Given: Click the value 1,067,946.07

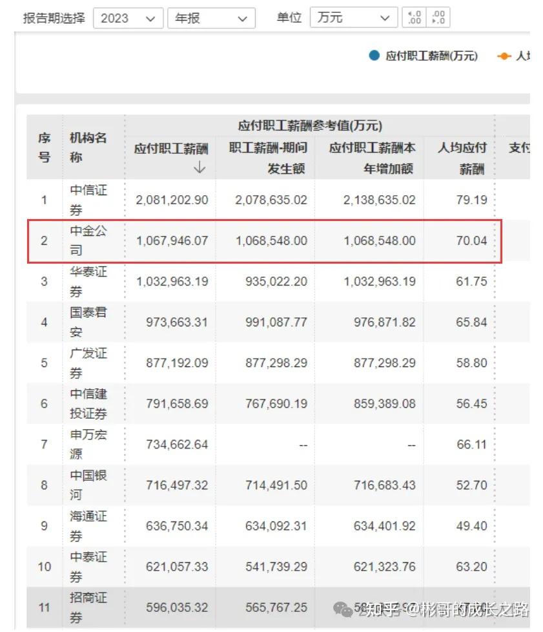Looking at the screenshot, I should (172, 240).
